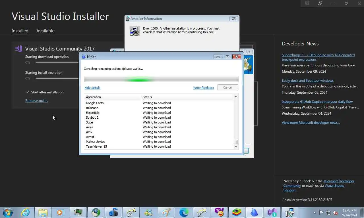Open the Paint palette taskbar icon
The height and width of the screenshot is (218, 364).
[x=166, y=212]
